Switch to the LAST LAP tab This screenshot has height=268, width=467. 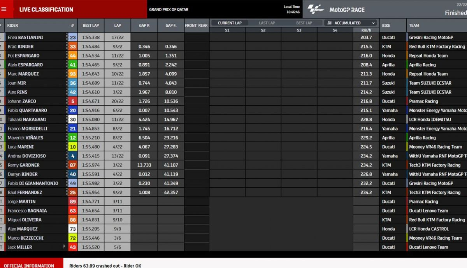(267, 23)
